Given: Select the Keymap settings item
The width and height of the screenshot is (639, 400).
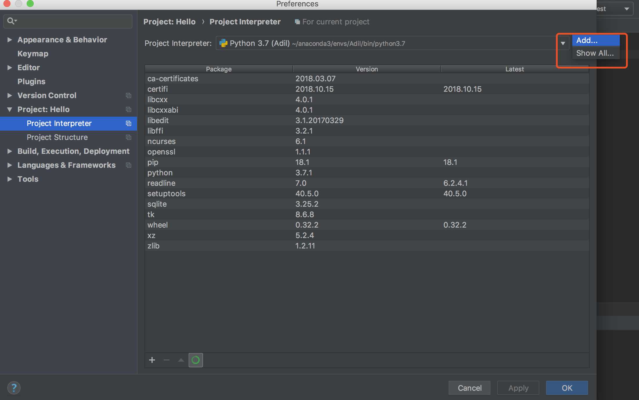Looking at the screenshot, I should 33,54.
